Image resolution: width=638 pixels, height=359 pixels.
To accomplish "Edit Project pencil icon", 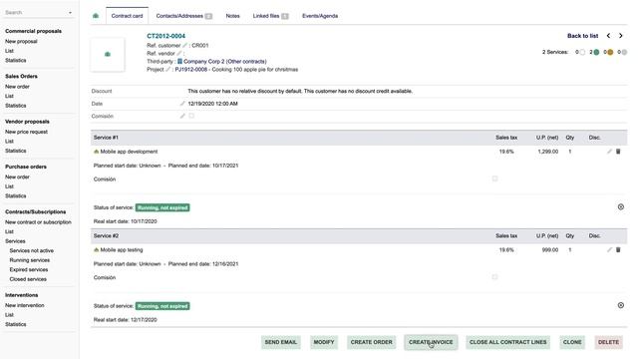I will pos(168,69).
